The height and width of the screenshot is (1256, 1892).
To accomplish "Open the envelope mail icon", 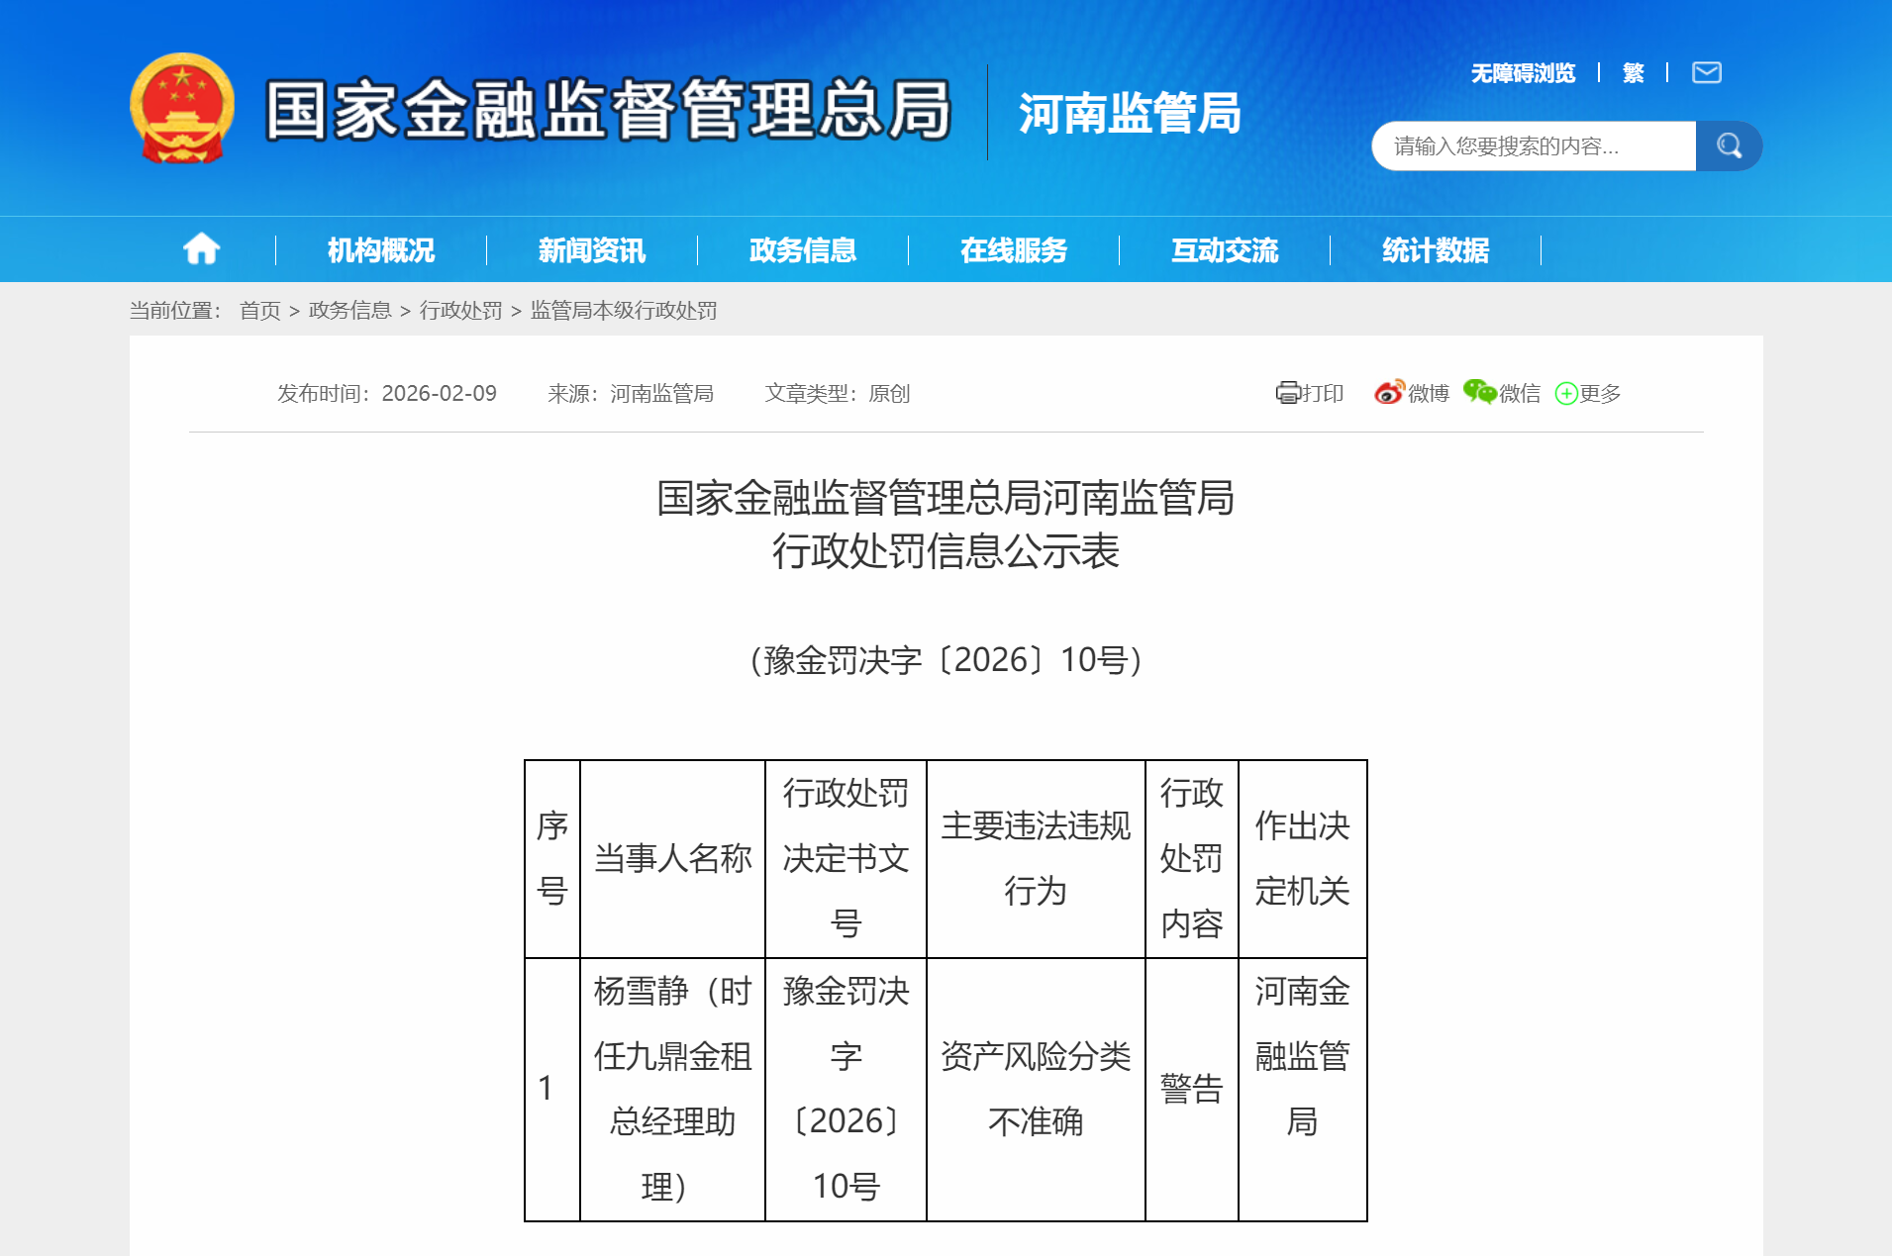I will [1706, 72].
